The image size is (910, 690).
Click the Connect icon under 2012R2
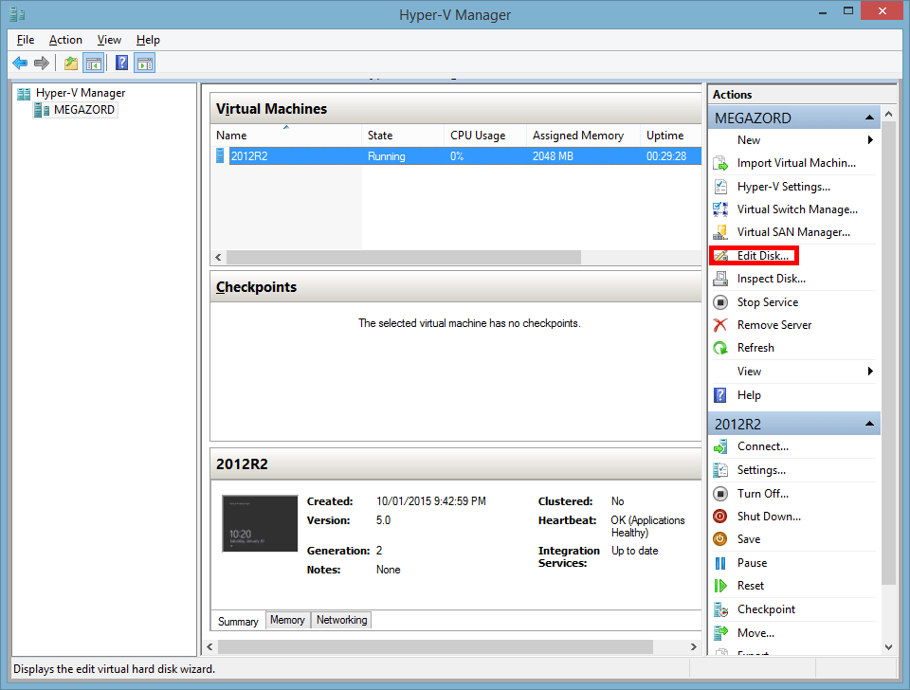point(720,446)
